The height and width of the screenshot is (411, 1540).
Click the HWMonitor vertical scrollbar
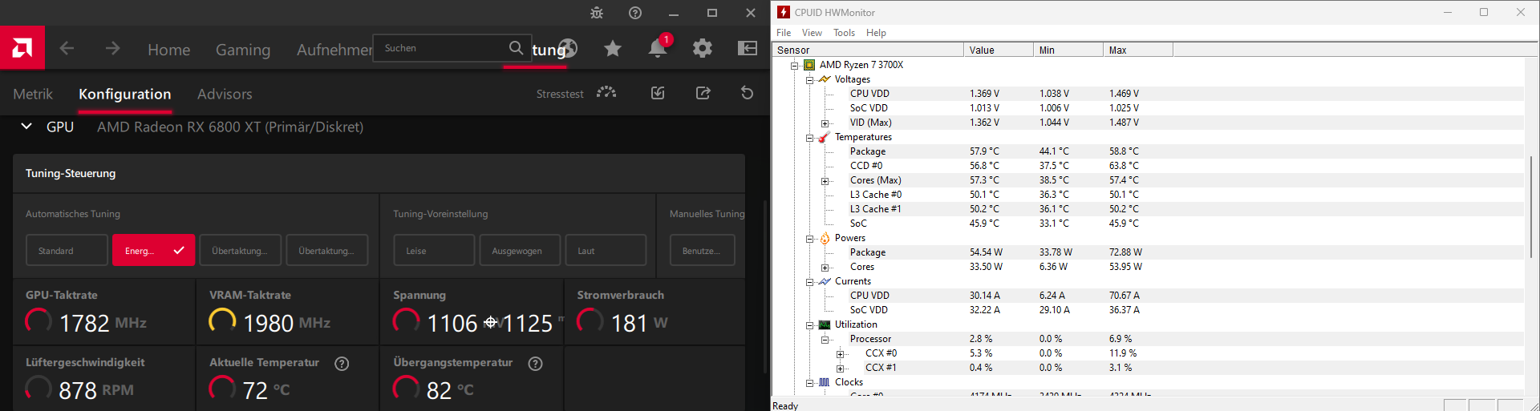pyautogui.click(x=1532, y=207)
